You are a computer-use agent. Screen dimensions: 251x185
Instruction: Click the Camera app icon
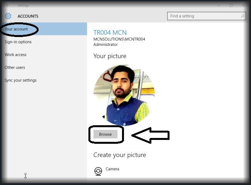click(98, 171)
